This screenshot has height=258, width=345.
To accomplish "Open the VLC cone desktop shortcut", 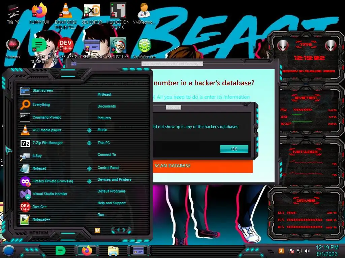I will pyautogui.click(x=66, y=16).
